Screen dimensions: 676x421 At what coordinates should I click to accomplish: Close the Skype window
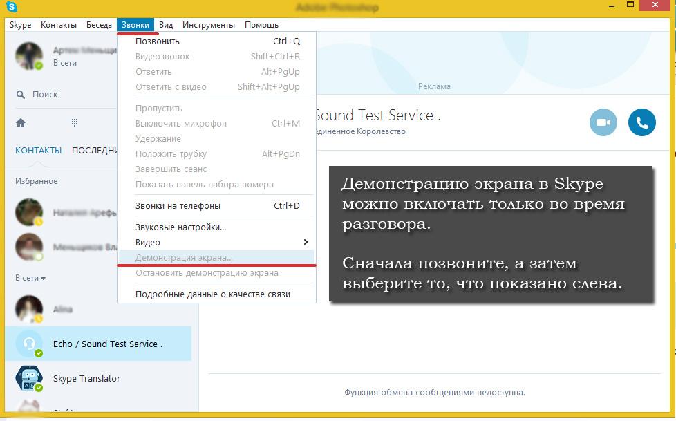[x=655, y=5]
